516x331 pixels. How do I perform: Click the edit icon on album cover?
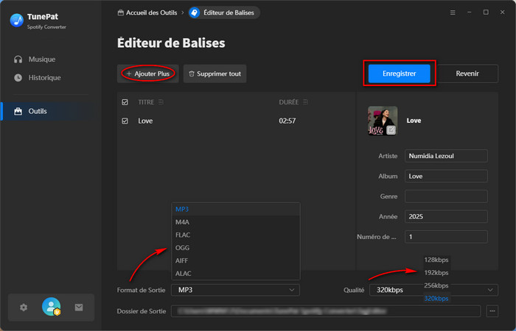391,129
